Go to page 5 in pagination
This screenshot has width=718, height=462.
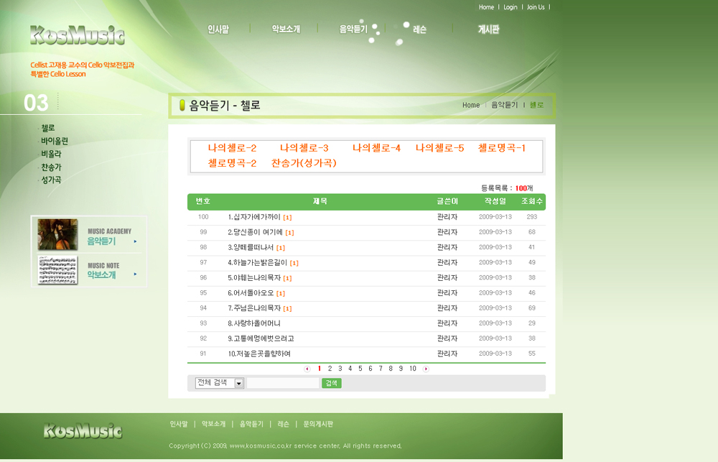pos(360,369)
